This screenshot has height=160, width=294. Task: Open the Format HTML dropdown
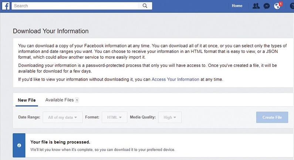pos(114,117)
